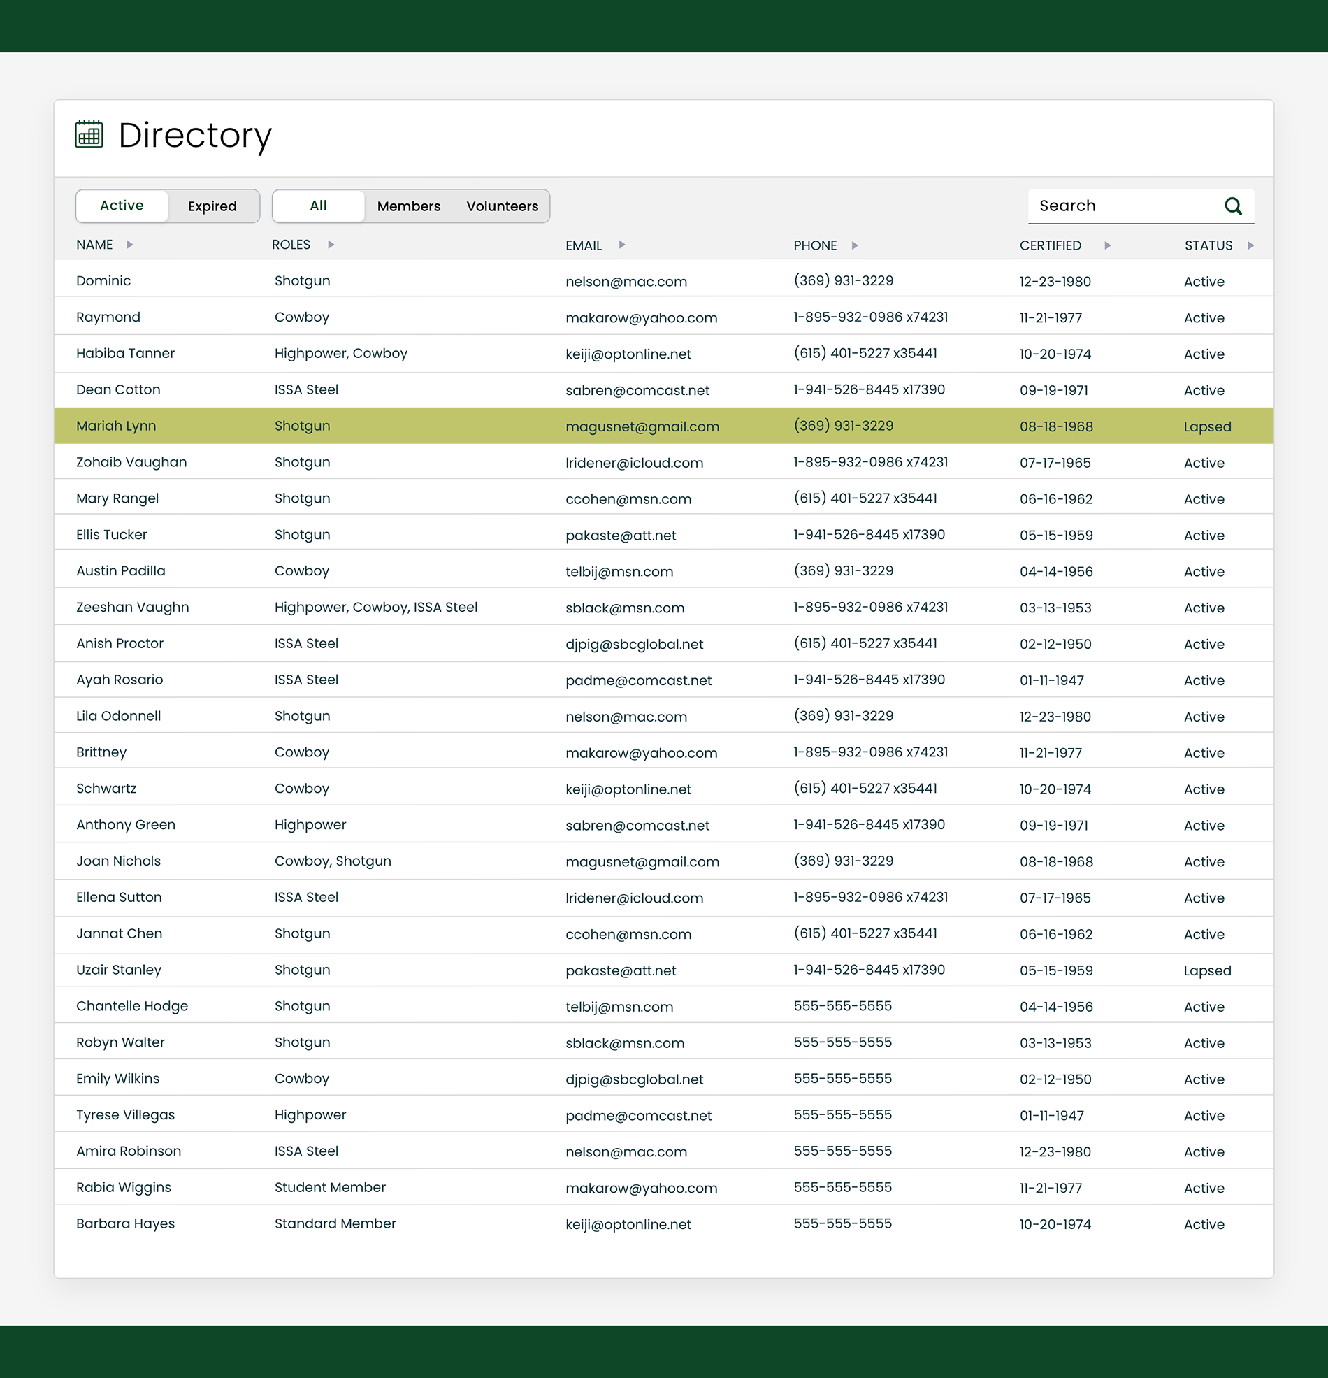Click name Chantelle Hodge
The width and height of the screenshot is (1328, 1378).
(x=132, y=1006)
